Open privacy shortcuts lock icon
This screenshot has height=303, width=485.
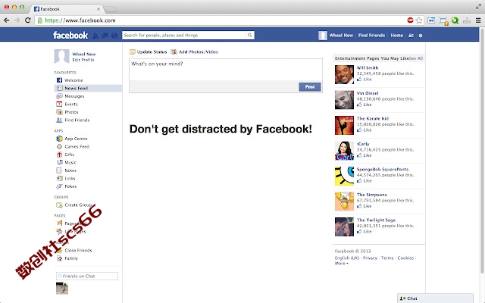tap(411, 36)
